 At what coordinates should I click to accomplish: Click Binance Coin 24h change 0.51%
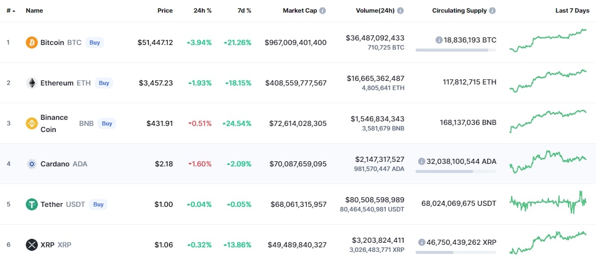200,123
